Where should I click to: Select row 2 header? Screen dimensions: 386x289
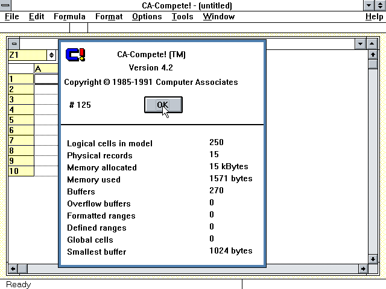pos(21,89)
